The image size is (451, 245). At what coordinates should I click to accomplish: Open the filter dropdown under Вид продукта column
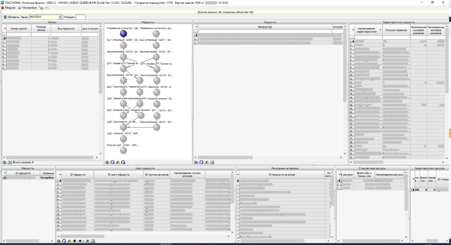click(x=80, y=34)
